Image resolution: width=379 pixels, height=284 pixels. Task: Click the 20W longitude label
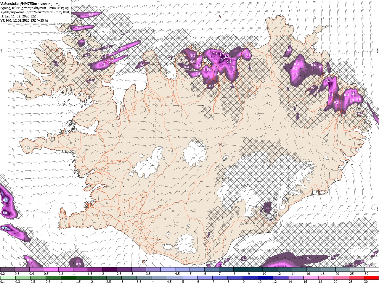(x=158, y=1)
